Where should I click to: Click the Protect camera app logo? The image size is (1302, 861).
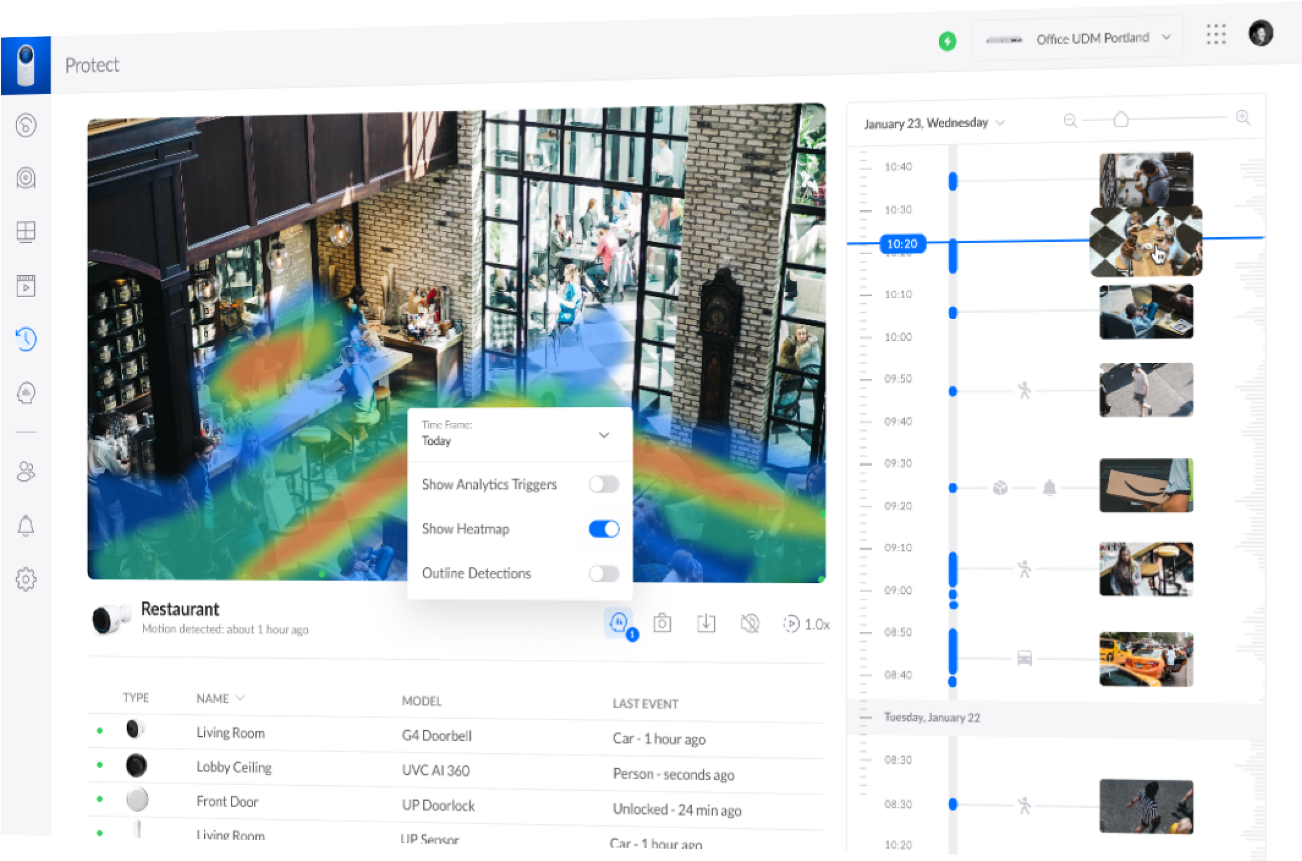pyautogui.click(x=26, y=65)
